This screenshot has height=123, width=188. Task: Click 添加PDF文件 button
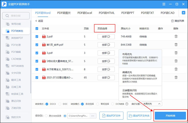click(111, 115)
